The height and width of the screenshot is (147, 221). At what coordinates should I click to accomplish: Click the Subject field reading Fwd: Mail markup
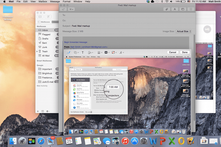point(127,26)
